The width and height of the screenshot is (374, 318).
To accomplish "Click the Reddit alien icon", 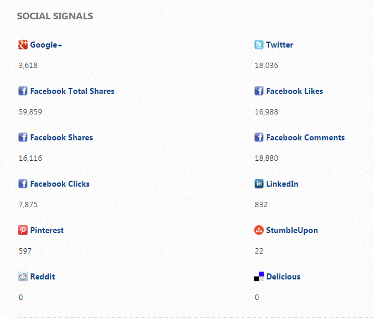I will 23,276.
